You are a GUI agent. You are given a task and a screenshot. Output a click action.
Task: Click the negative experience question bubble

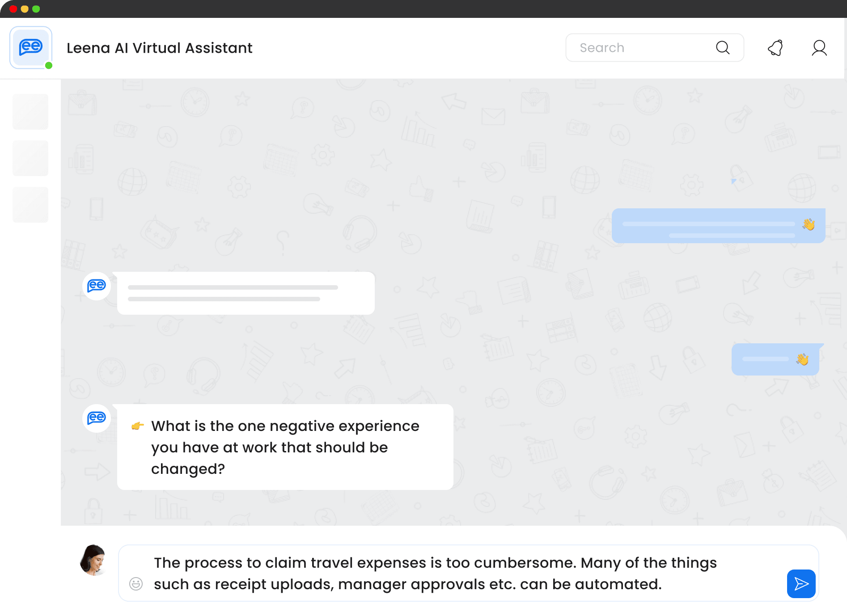(x=285, y=447)
